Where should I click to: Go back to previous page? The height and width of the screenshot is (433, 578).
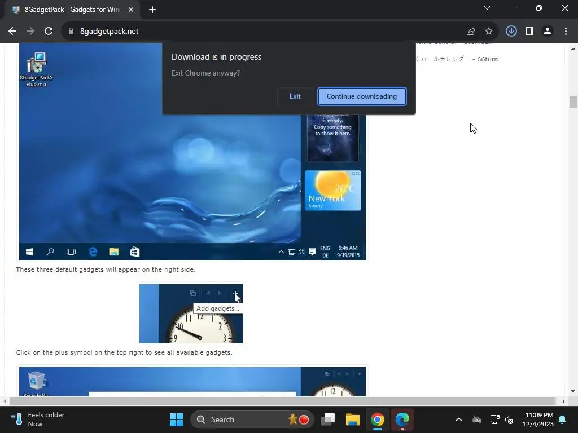pos(12,32)
